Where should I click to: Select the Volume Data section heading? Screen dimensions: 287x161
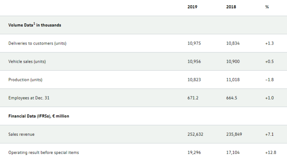[35, 25]
